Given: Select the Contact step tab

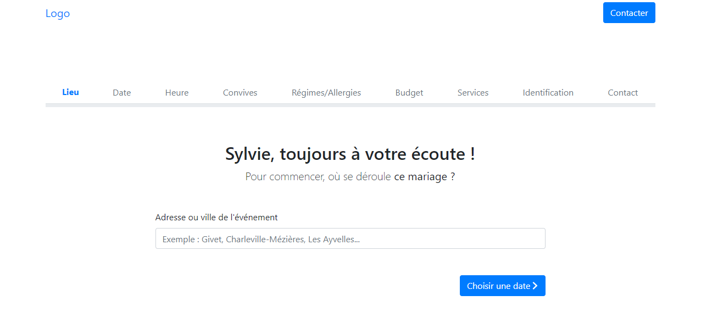Looking at the screenshot, I should (623, 93).
